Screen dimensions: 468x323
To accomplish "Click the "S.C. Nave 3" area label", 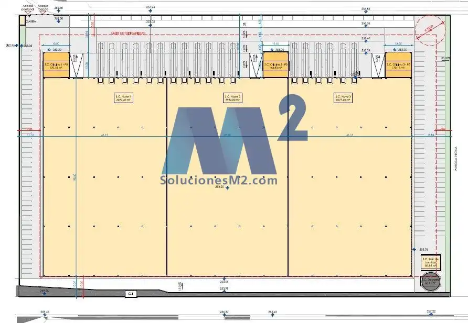I will [x=343, y=98].
